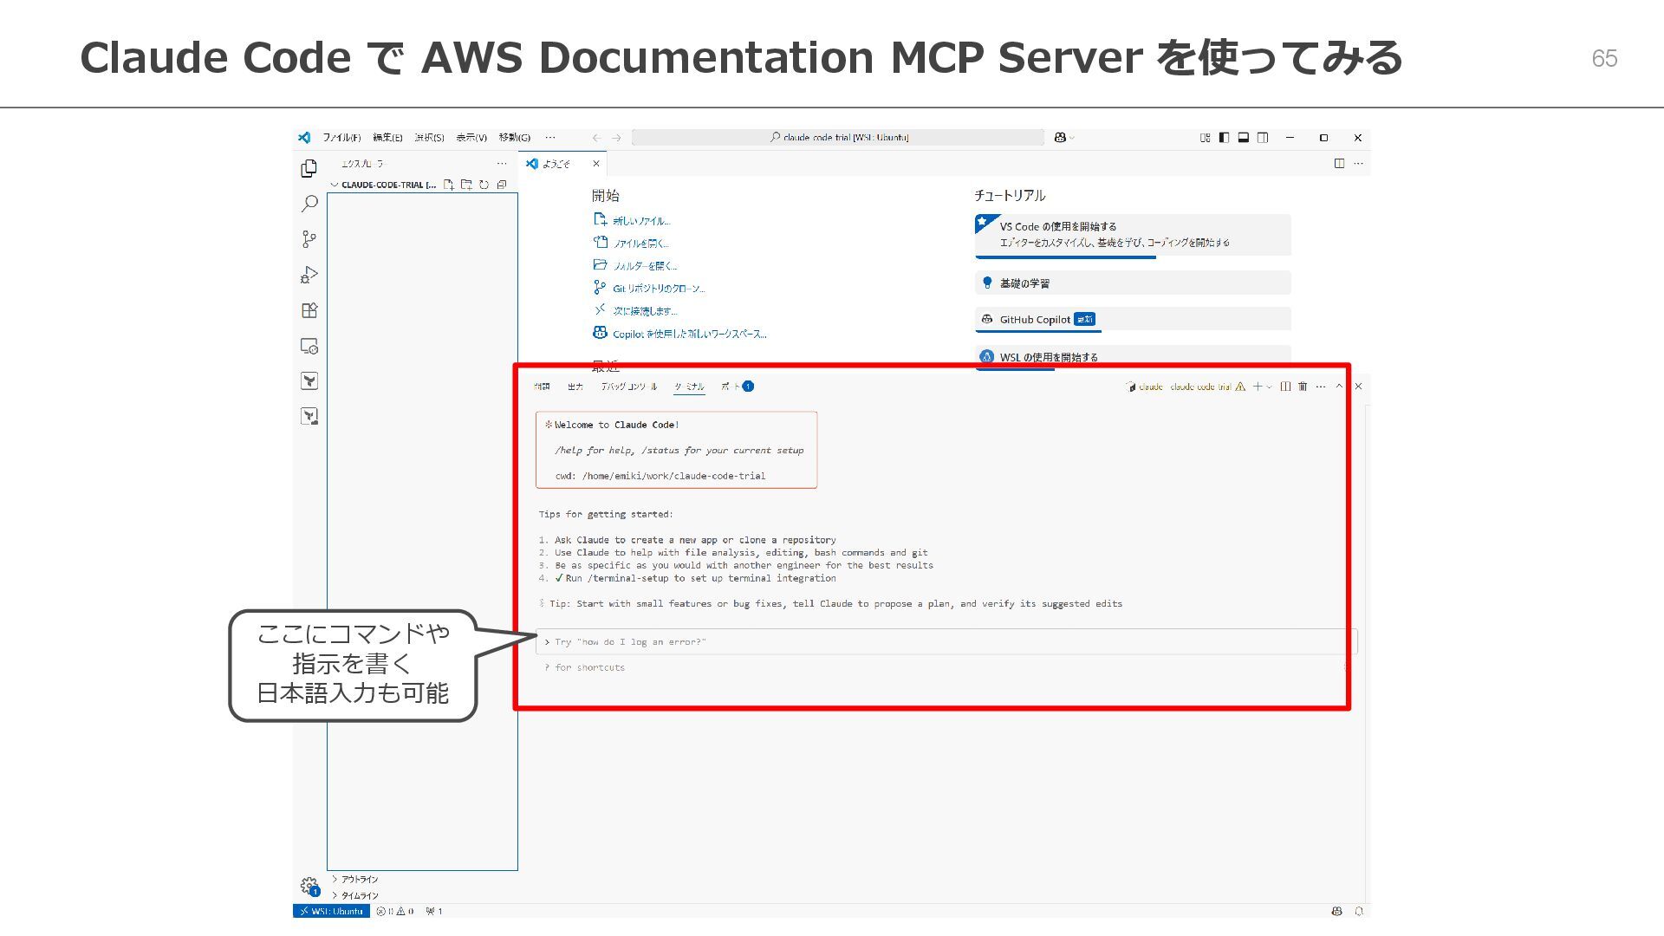The image size is (1664, 936).
Task: Open the 表示(V) menu
Action: point(471,138)
